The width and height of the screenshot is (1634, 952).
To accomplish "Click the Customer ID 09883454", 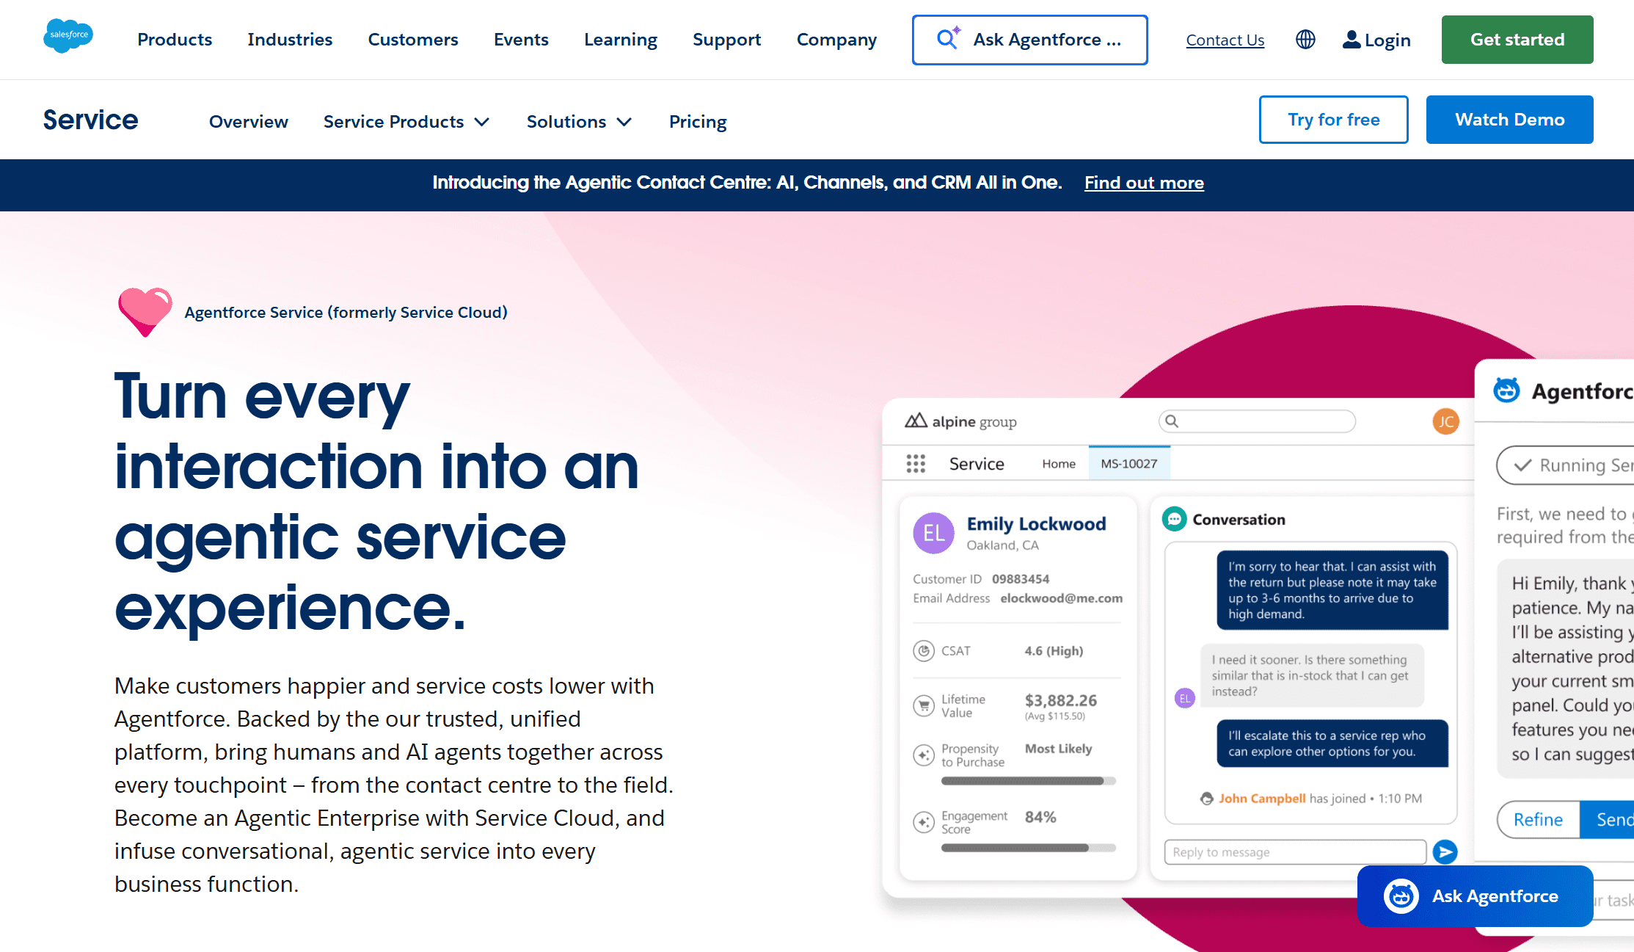I will click(1021, 579).
